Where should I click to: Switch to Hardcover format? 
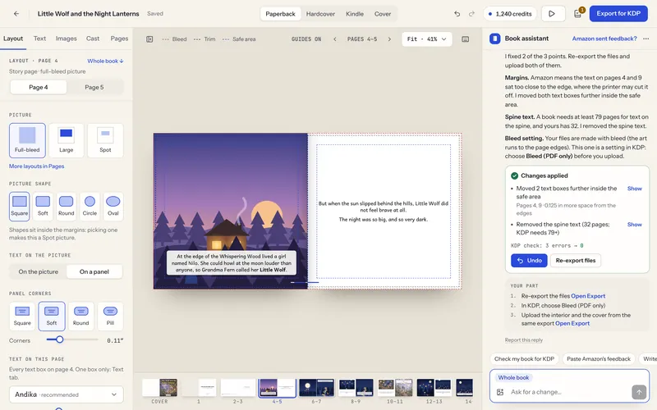click(320, 14)
